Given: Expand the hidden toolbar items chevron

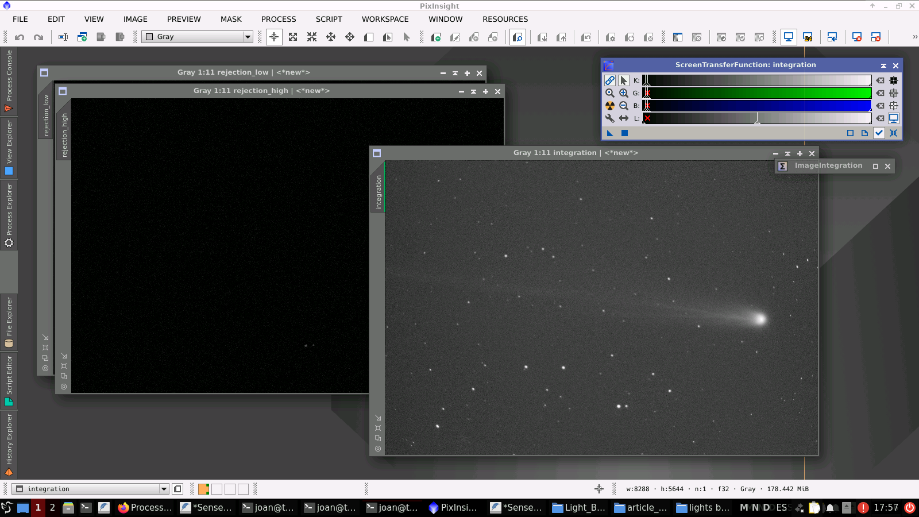Looking at the screenshot, I should (914, 37).
